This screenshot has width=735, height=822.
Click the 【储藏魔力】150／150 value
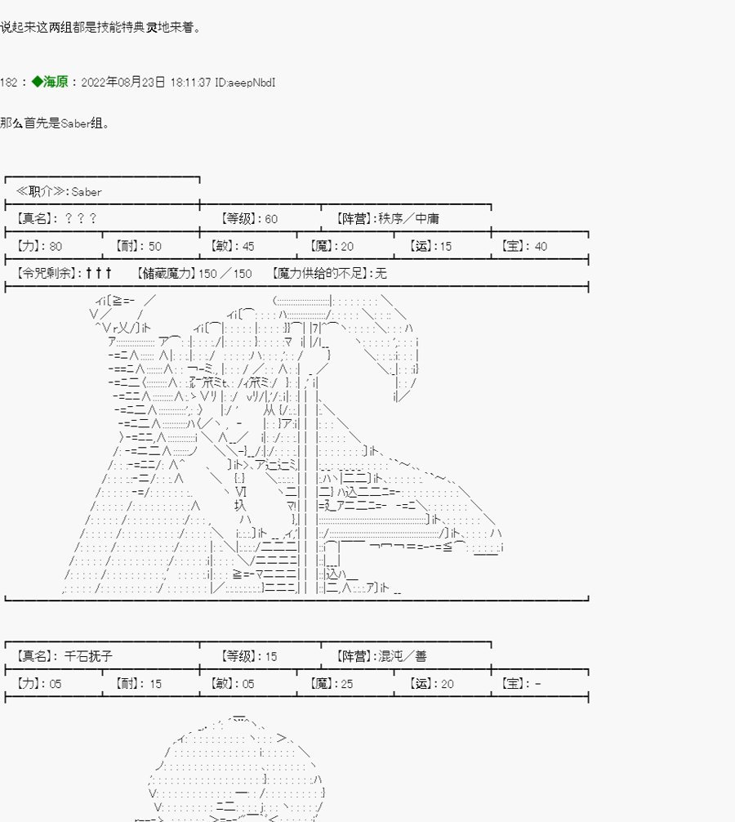194,273
